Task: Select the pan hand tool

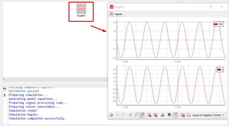Action: 130,115
